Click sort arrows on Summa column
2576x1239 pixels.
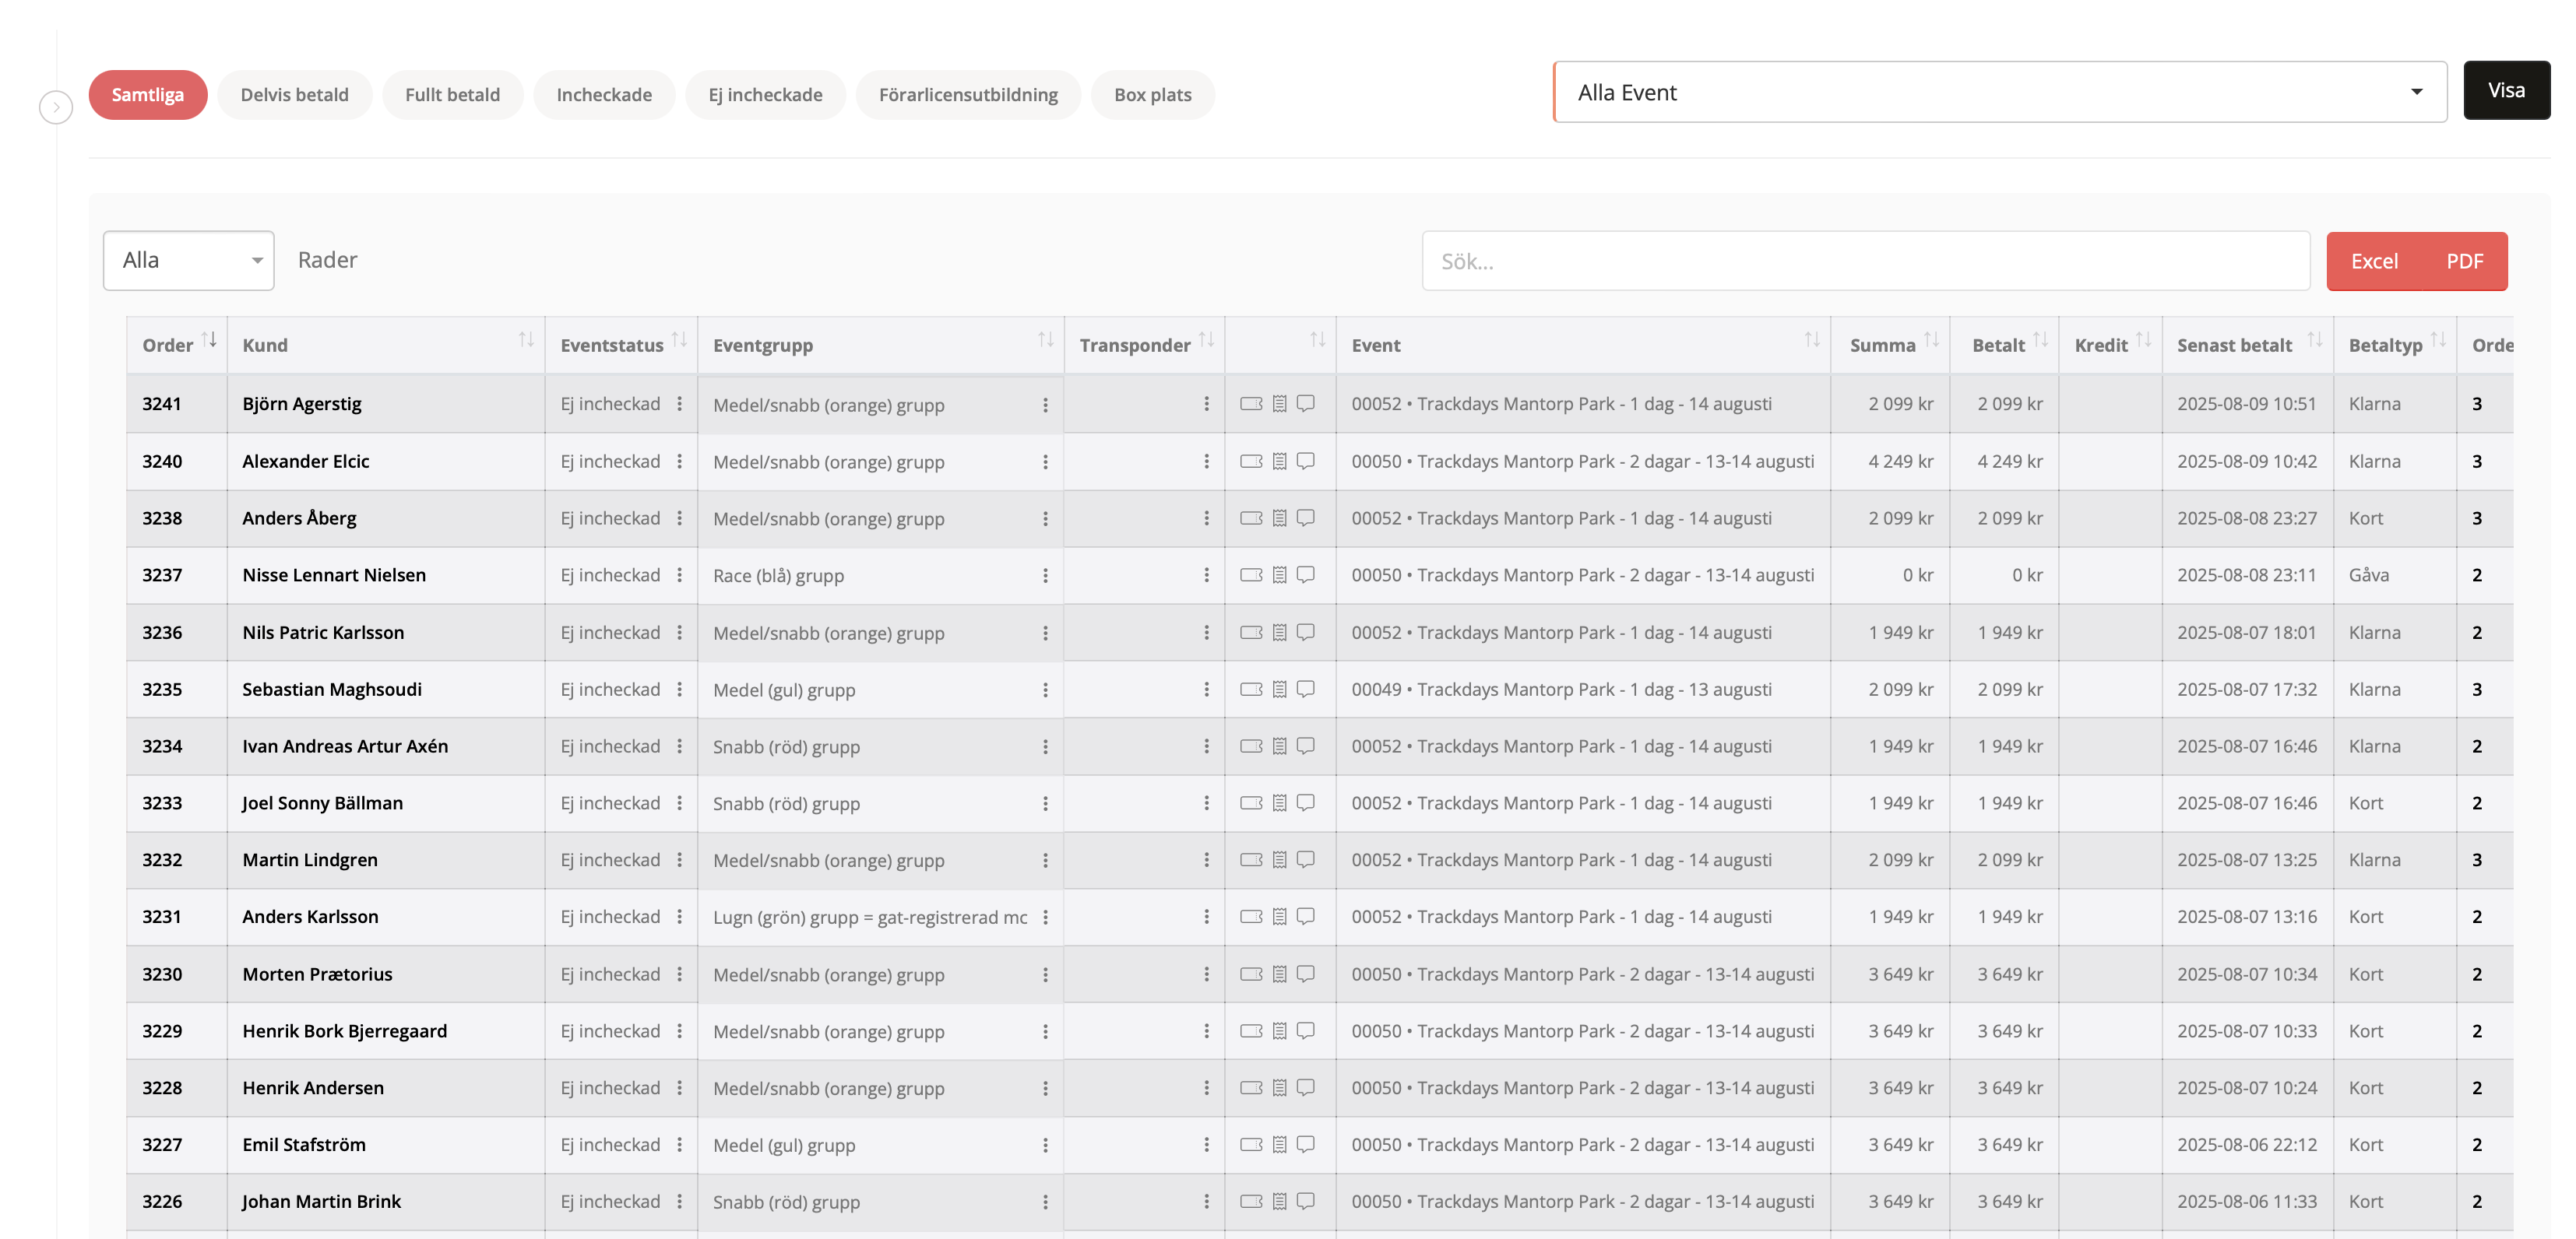click(x=1932, y=341)
